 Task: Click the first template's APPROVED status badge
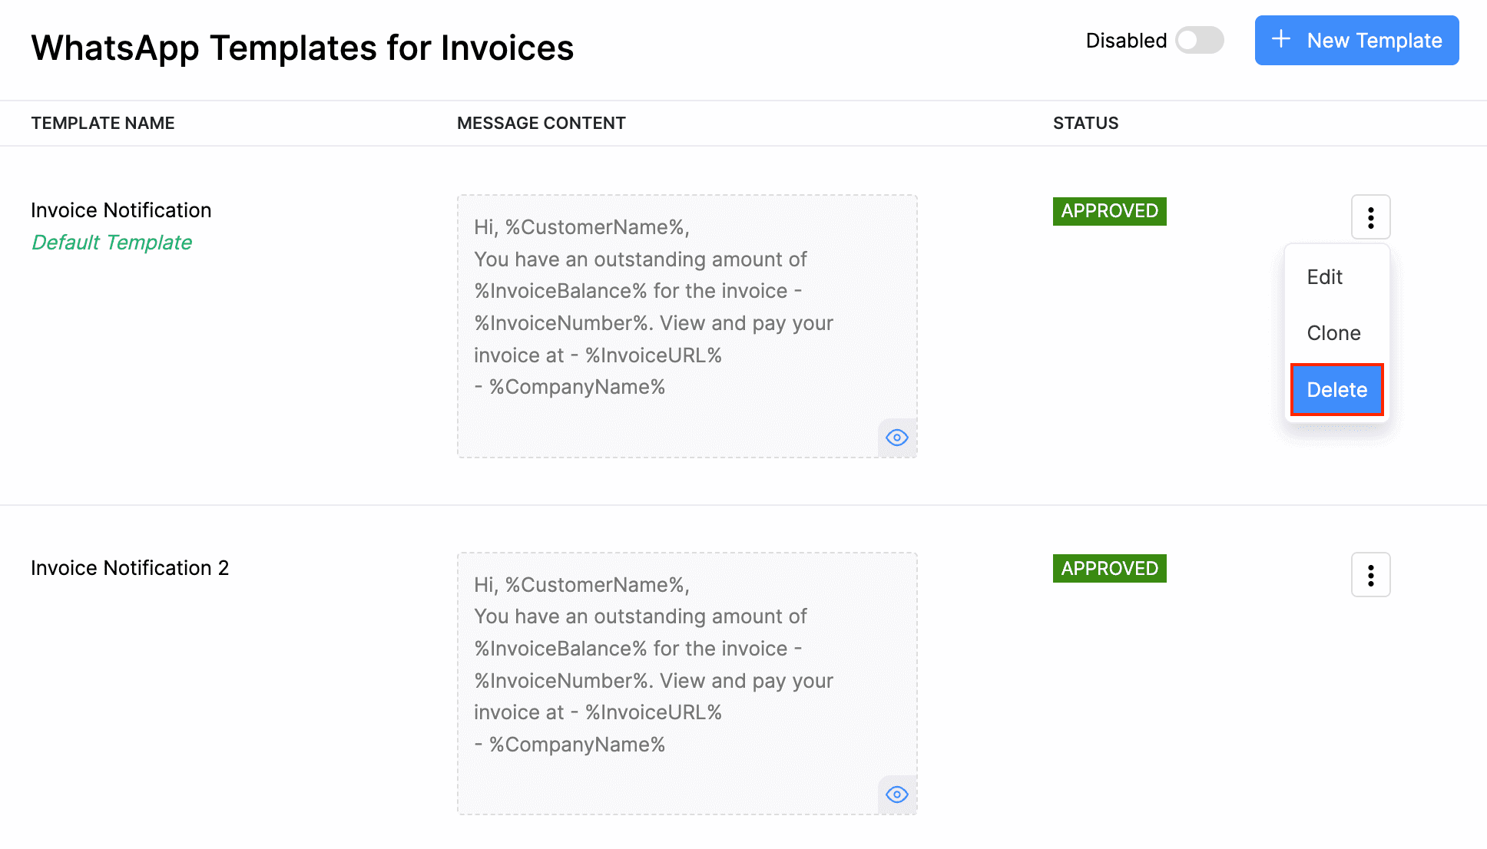point(1109,211)
